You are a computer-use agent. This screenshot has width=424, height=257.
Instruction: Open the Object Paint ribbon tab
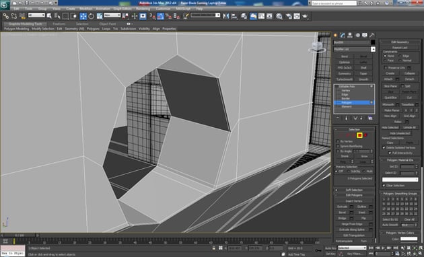(x=108, y=24)
